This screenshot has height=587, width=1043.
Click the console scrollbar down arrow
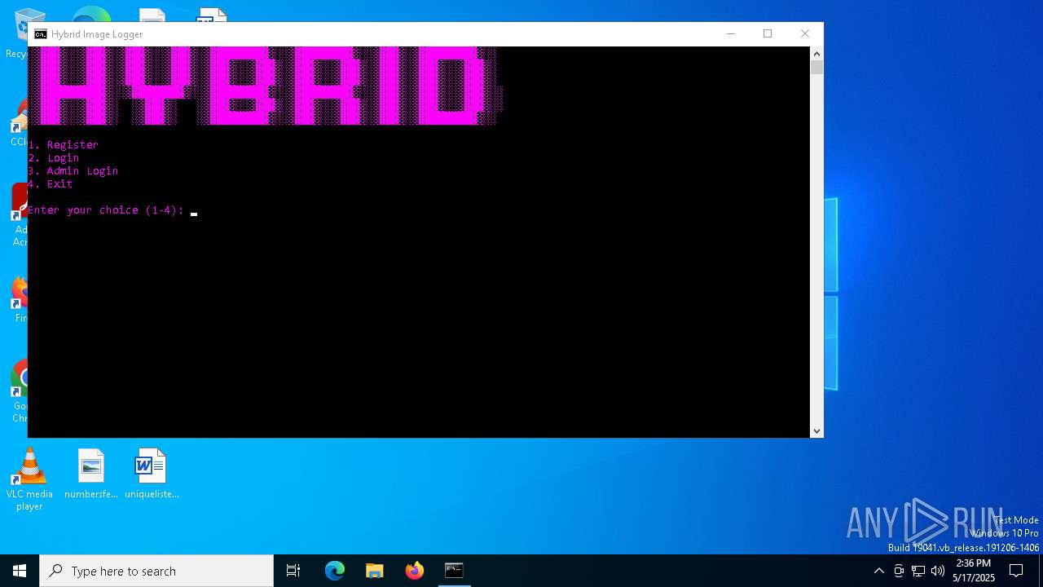click(x=816, y=431)
